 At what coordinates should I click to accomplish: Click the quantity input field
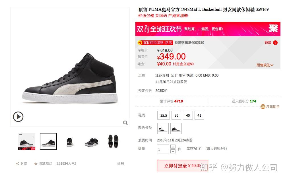pyautogui.click(x=163, y=149)
